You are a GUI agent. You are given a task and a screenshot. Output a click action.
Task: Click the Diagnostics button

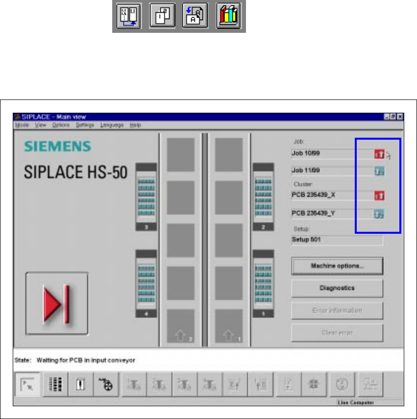[337, 288]
